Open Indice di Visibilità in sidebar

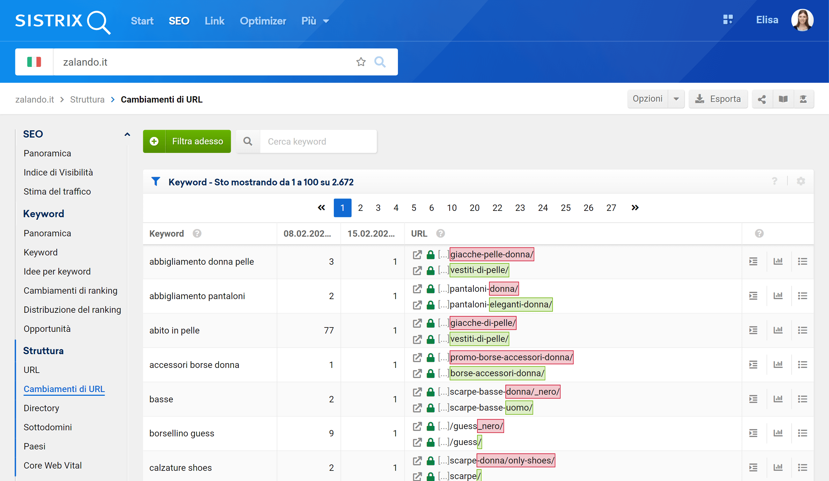(x=58, y=172)
